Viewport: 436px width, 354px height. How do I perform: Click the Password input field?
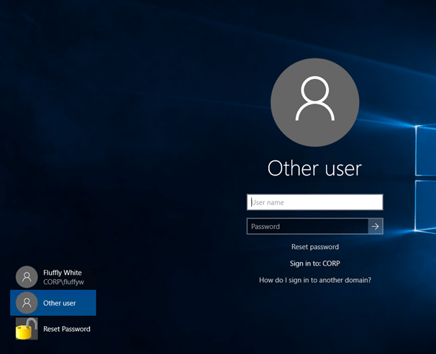tap(307, 227)
